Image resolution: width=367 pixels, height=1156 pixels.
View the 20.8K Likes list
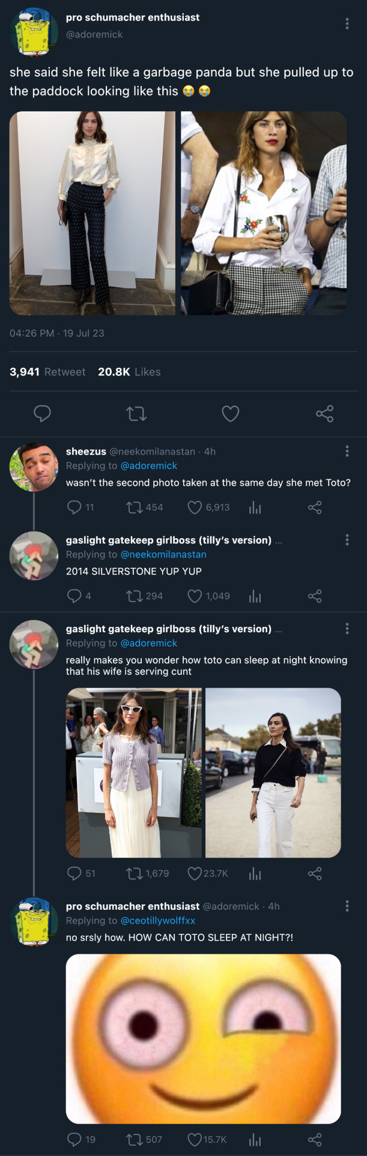(129, 372)
